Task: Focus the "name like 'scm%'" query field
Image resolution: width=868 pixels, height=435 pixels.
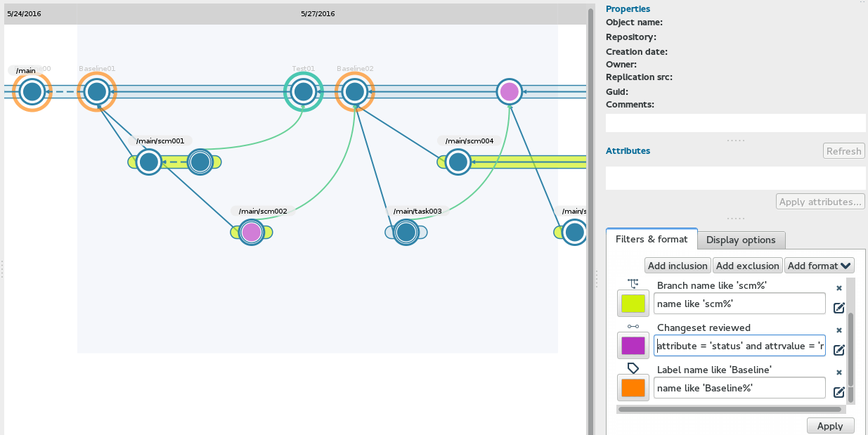Action: point(739,304)
